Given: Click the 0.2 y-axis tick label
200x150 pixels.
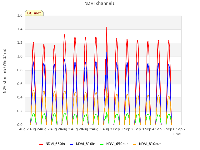Looking at the screenshot, I should point(20,111).
